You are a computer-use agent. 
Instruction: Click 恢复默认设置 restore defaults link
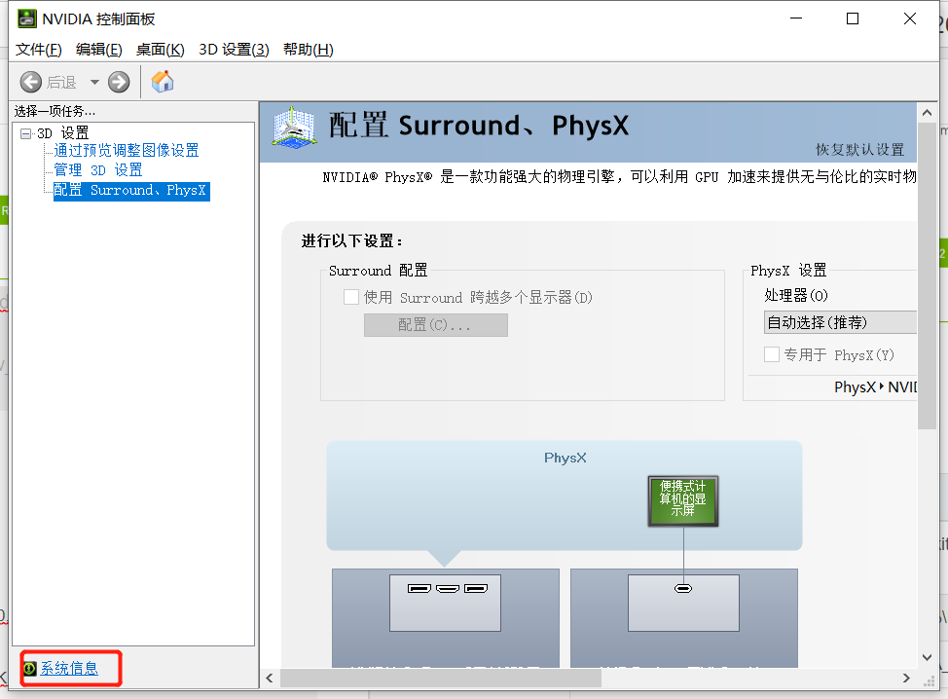[x=859, y=149]
